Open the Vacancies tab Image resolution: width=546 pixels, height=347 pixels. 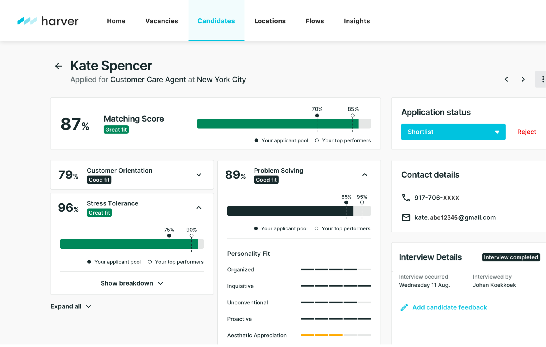(x=162, y=21)
